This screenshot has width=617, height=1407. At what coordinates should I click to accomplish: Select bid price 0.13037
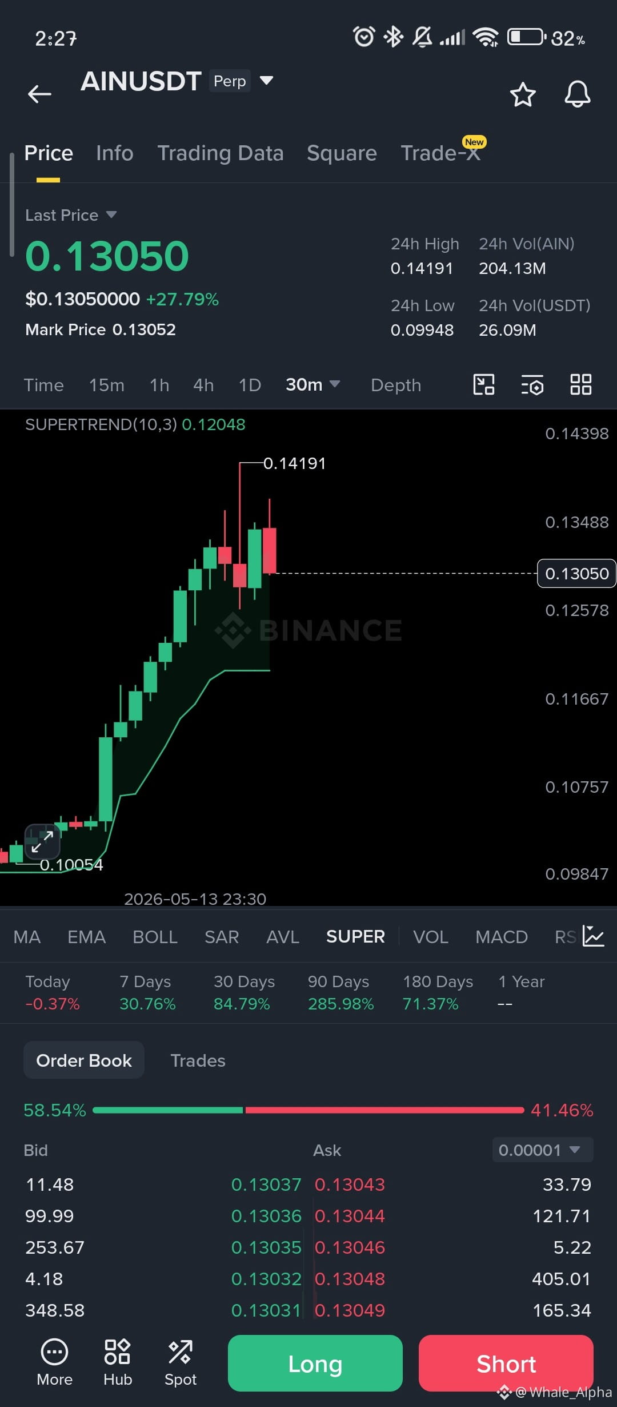pyautogui.click(x=266, y=1185)
